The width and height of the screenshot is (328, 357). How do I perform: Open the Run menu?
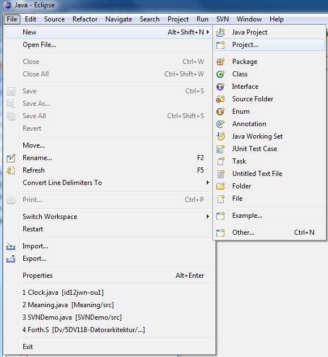click(202, 19)
